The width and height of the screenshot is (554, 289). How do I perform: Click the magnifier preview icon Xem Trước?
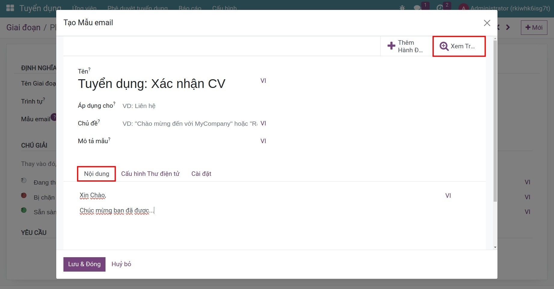(x=444, y=46)
